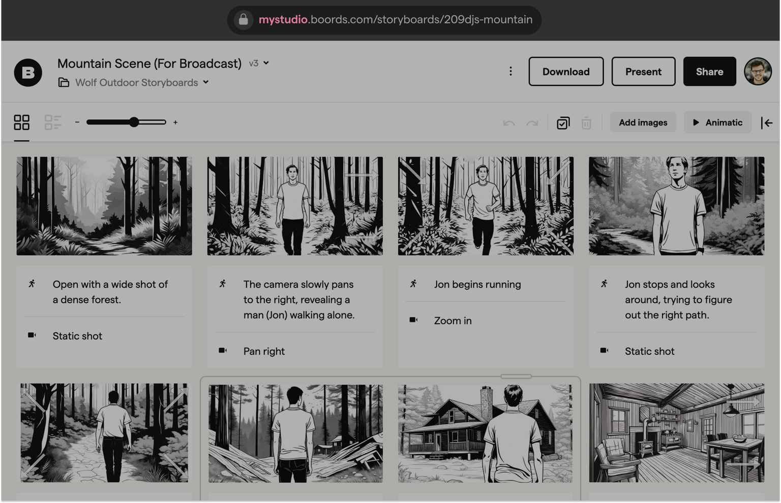
Task: Open the user profile avatar menu
Action: coord(758,72)
